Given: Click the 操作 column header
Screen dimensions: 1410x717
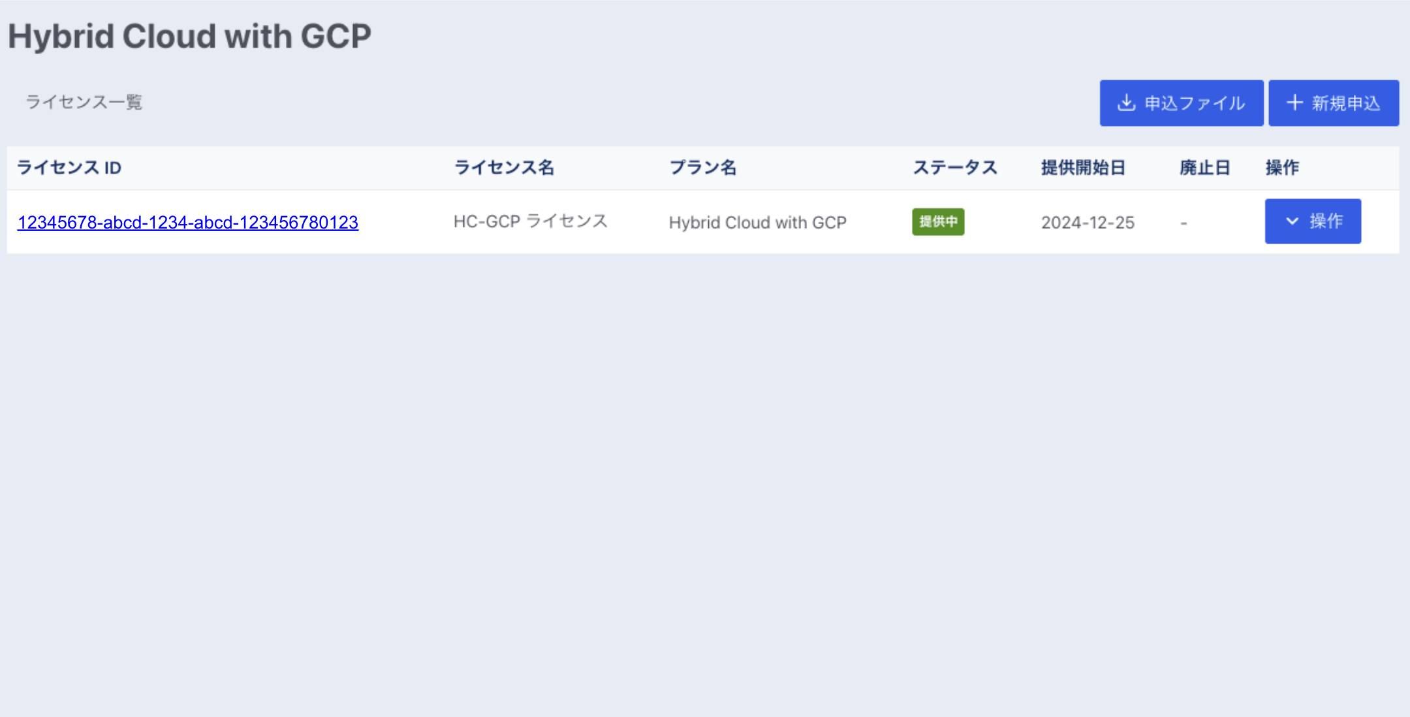Looking at the screenshot, I should pyautogui.click(x=1282, y=168).
